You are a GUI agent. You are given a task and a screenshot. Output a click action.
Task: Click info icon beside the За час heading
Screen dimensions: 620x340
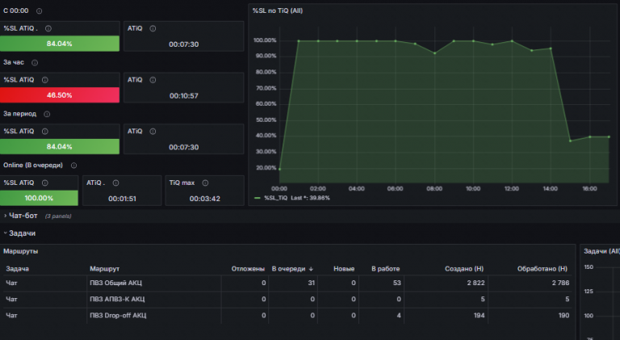tap(35, 62)
